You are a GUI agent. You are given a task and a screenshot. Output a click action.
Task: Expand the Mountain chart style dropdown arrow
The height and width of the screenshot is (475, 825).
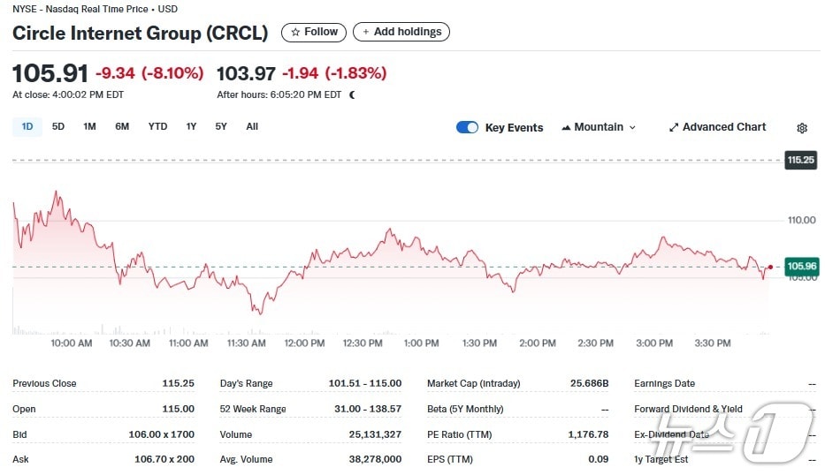click(x=632, y=127)
